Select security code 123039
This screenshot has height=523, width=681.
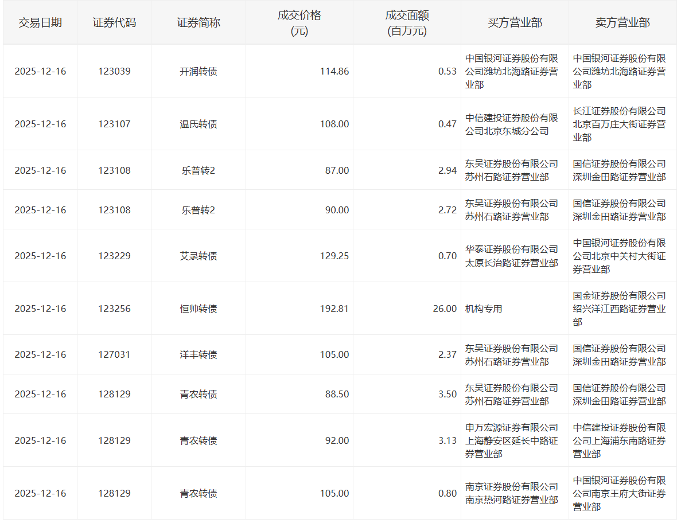pyautogui.click(x=114, y=71)
